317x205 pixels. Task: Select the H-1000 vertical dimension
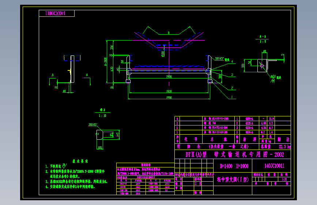106,62
